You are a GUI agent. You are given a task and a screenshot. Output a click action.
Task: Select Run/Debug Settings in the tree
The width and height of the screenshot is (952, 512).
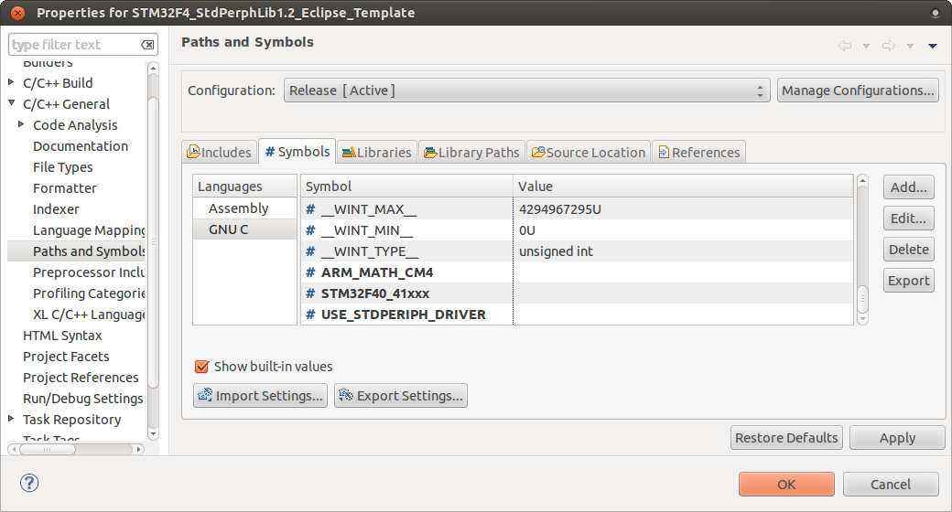pyautogui.click(x=83, y=399)
